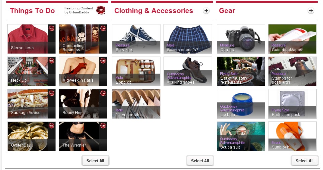The height and width of the screenshot is (170, 323).
Task: Click UD badge on Conducting Business tile
Action: coord(103,28)
